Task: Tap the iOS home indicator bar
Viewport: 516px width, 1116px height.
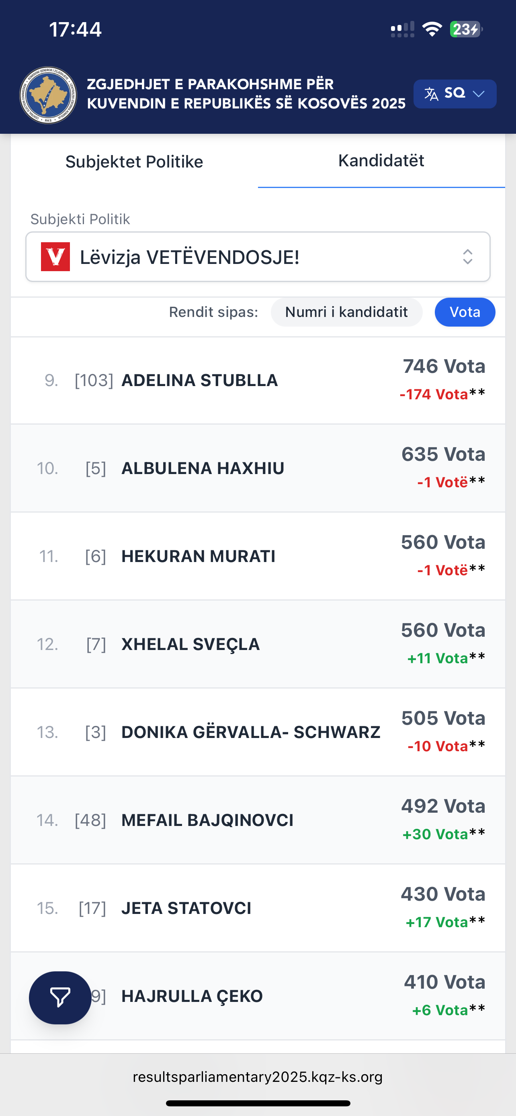Action: pos(258,1103)
